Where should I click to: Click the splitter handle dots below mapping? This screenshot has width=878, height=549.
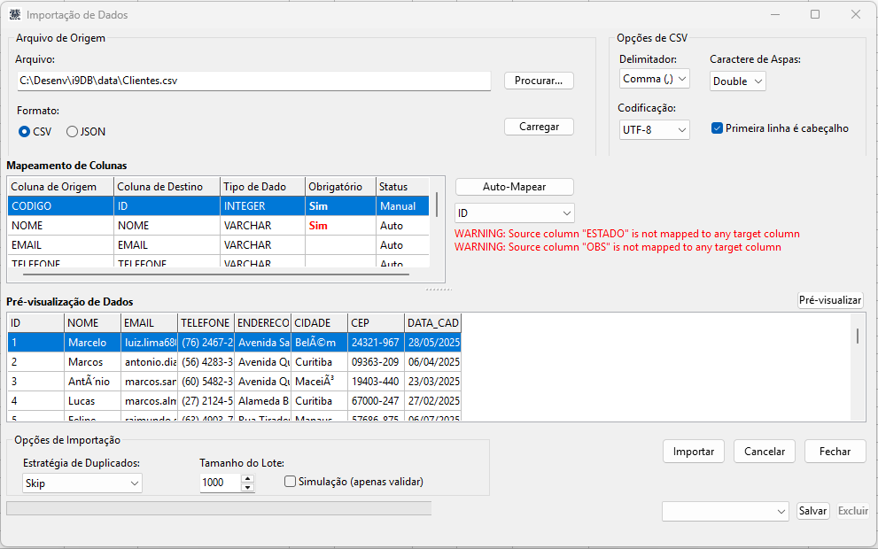click(439, 290)
